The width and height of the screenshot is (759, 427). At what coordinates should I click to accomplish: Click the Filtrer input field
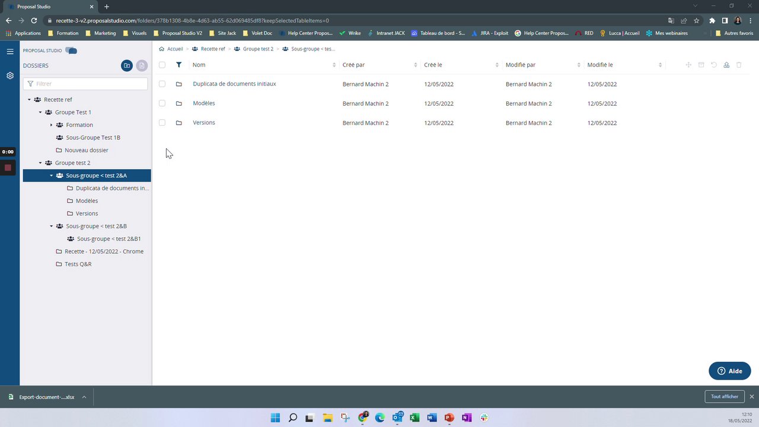tap(85, 84)
